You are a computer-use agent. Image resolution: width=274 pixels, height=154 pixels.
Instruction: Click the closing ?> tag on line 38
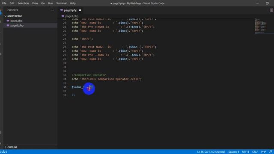(x=73, y=95)
